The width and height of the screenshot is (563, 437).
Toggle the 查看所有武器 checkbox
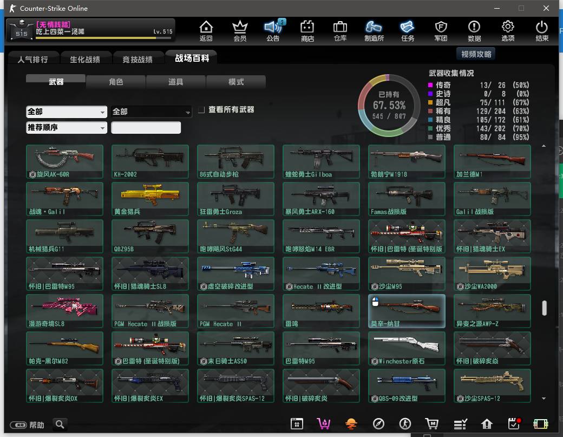(201, 109)
